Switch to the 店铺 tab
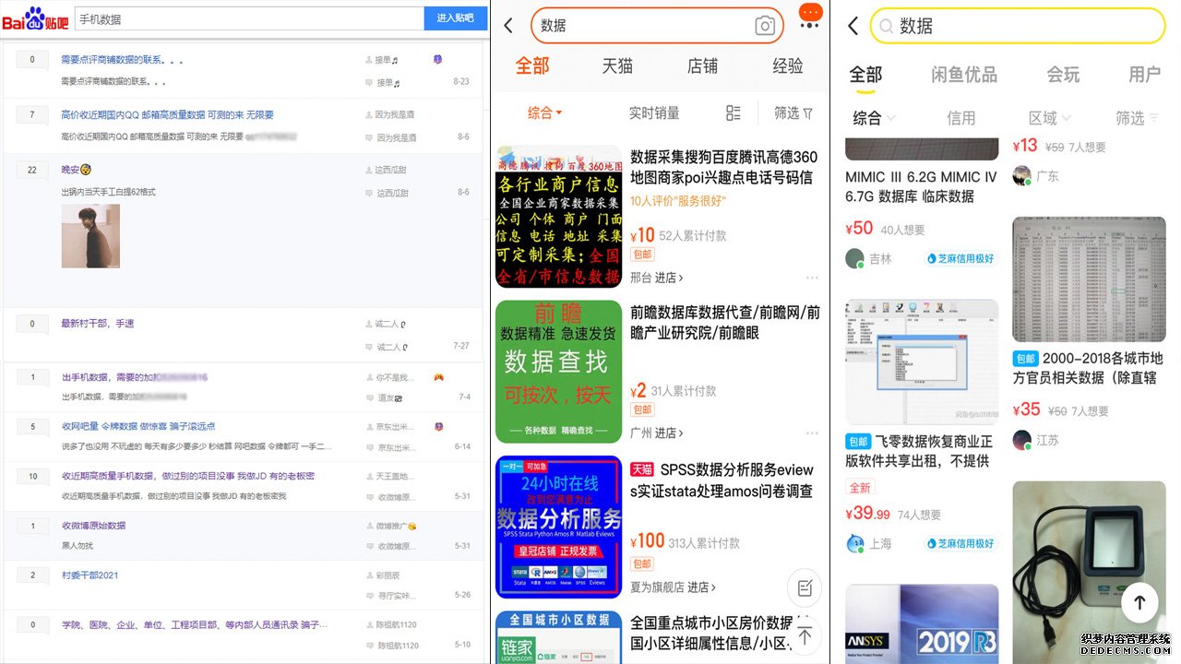Viewport: 1181px width, 664px height. tap(702, 65)
